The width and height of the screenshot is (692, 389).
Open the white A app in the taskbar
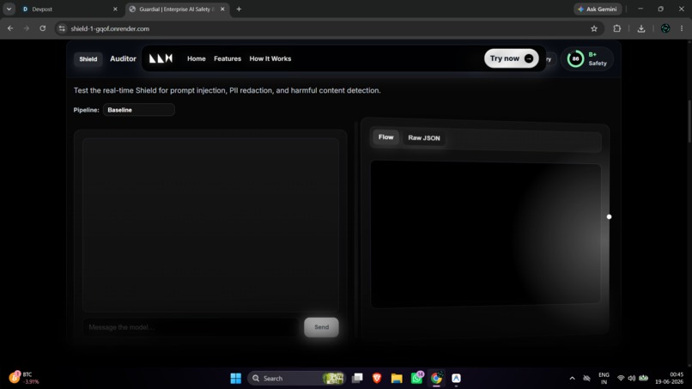pyautogui.click(x=457, y=379)
